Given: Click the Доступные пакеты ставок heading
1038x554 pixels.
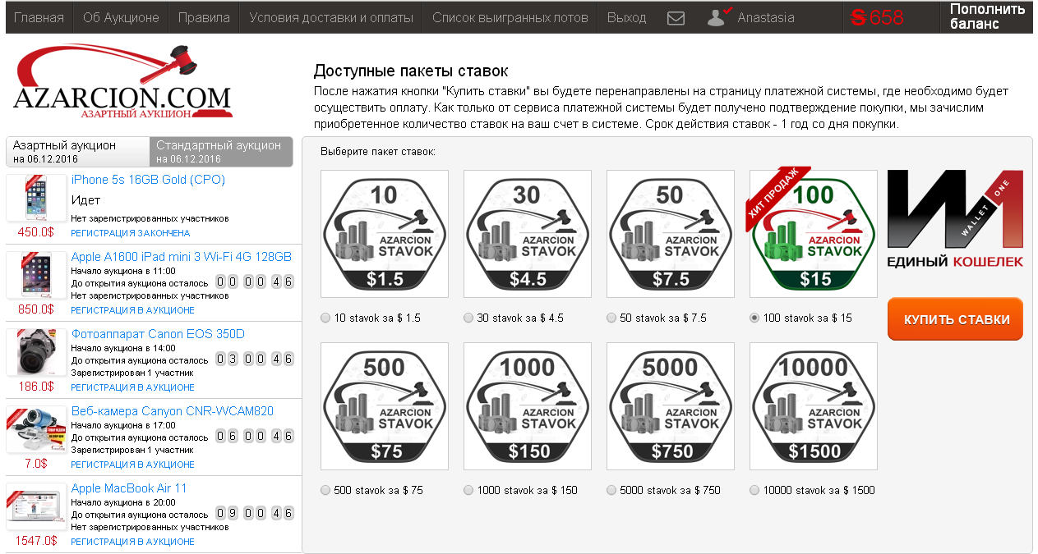Looking at the screenshot, I should pos(411,71).
